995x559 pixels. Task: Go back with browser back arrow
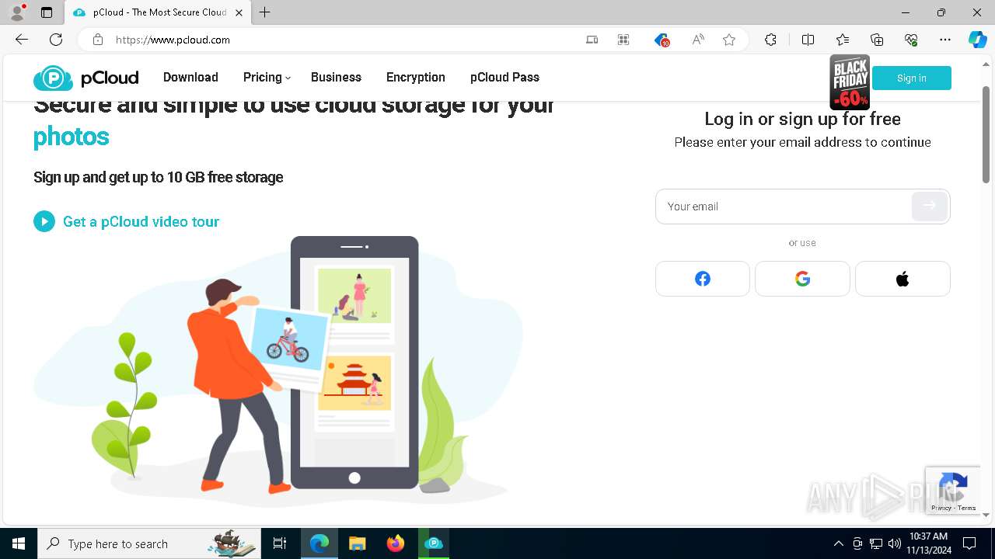(x=22, y=40)
